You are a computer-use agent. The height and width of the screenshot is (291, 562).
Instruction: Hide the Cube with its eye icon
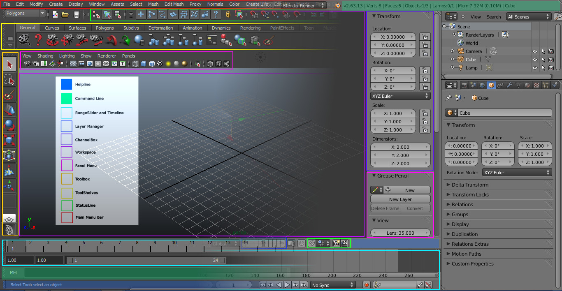click(535, 60)
